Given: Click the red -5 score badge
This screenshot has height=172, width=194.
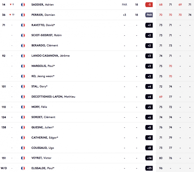Looking at the screenshot, I should pyautogui.click(x=149, y=5).
